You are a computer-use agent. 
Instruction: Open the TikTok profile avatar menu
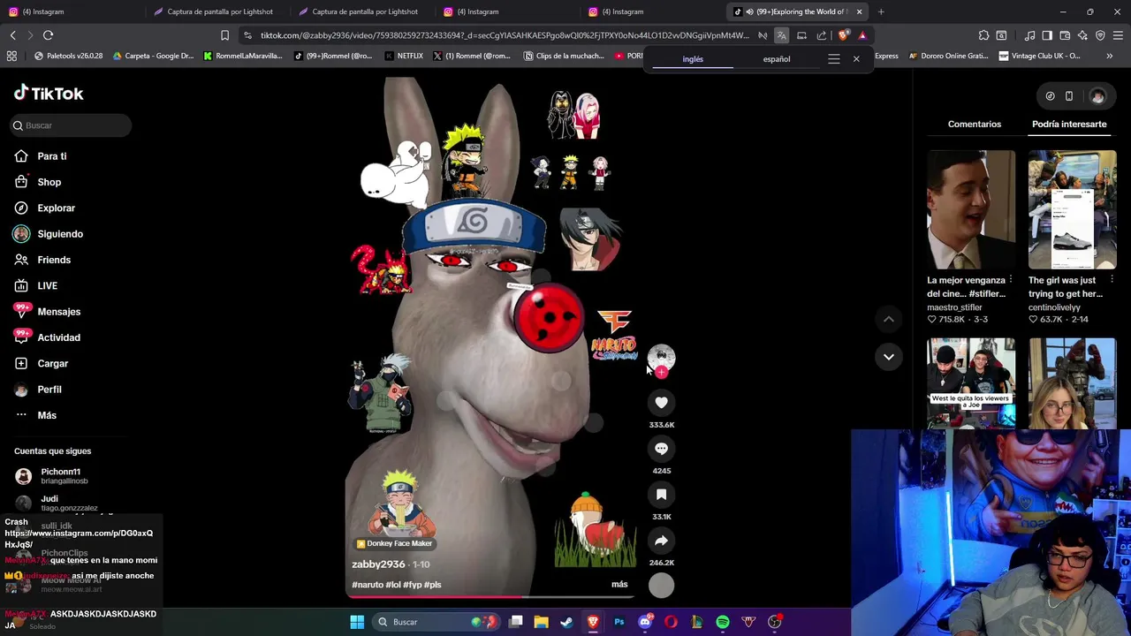tap(1097, 96)
